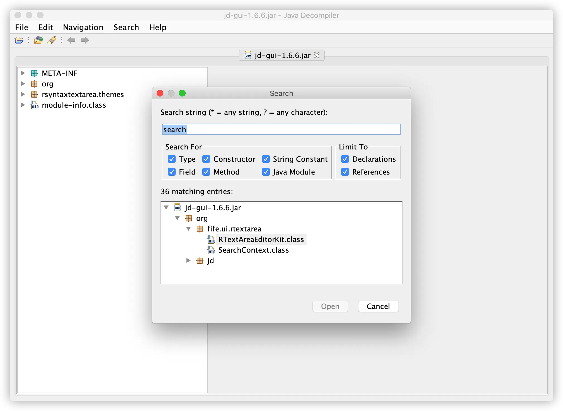Click the Backward navigation arrow icon
Screen dimensions: 563x411
pyautogui.click(x=71, y=40)
